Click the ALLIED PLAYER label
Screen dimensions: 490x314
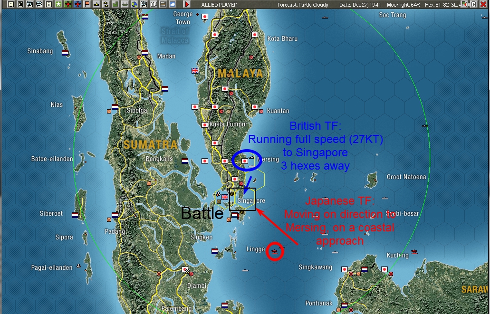point(219,5)
